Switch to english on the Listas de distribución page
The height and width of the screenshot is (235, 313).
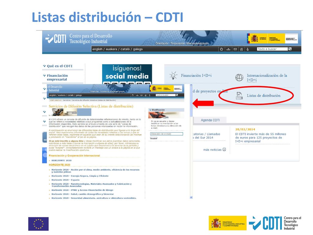[x=53, y=95]
